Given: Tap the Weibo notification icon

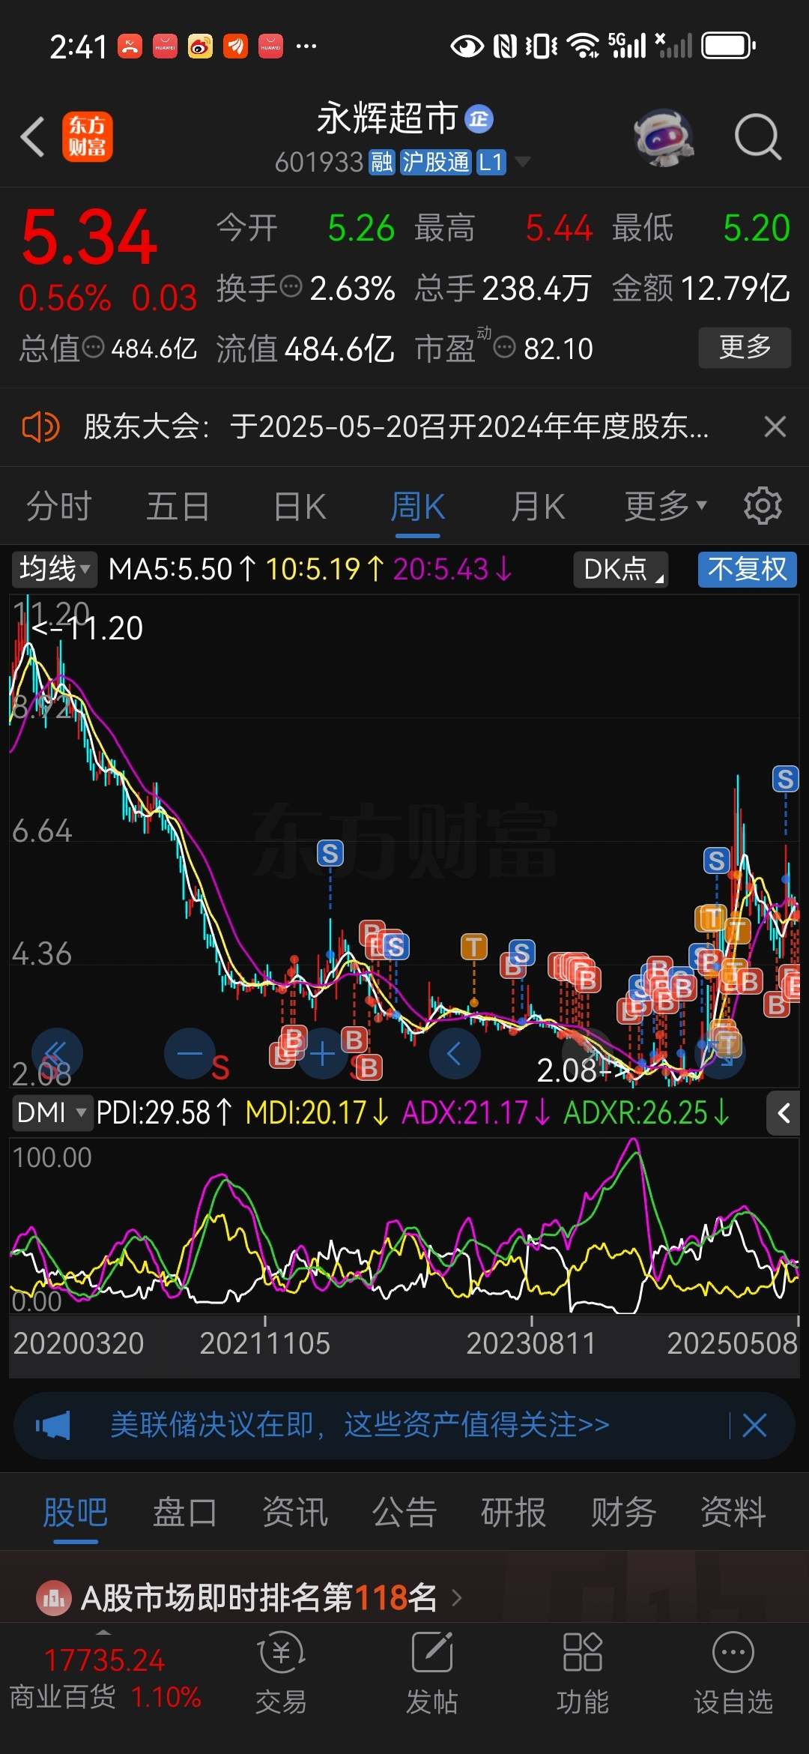Looking at the screenshot, I should tap(200, 46).
